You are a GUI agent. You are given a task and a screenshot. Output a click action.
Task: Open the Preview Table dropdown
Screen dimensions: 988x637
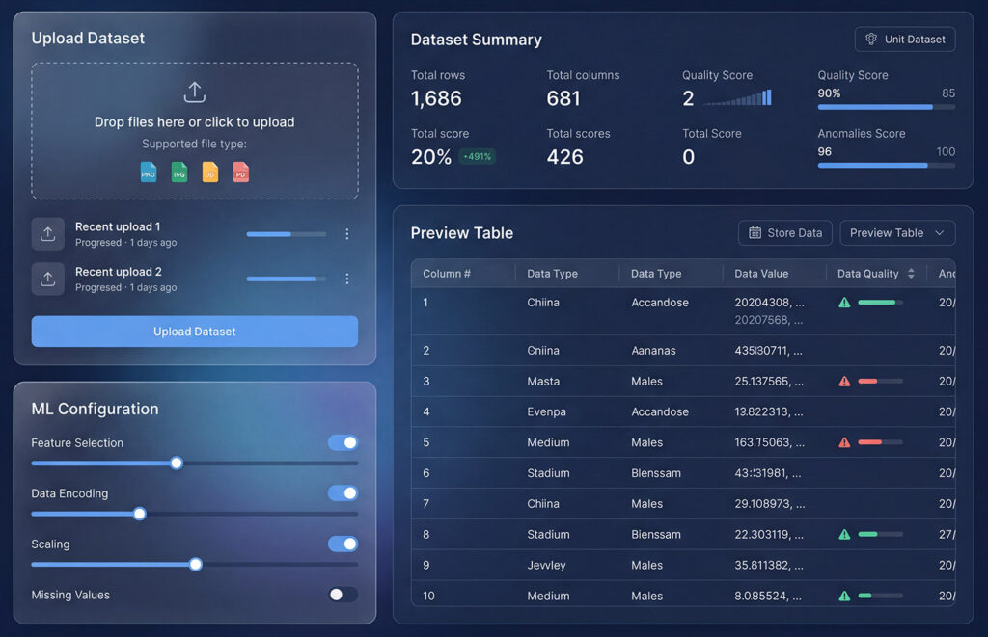[897, 233]
